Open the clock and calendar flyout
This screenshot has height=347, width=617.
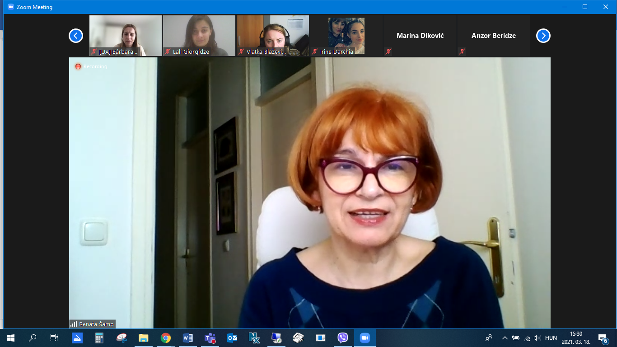tap(576, 338)
